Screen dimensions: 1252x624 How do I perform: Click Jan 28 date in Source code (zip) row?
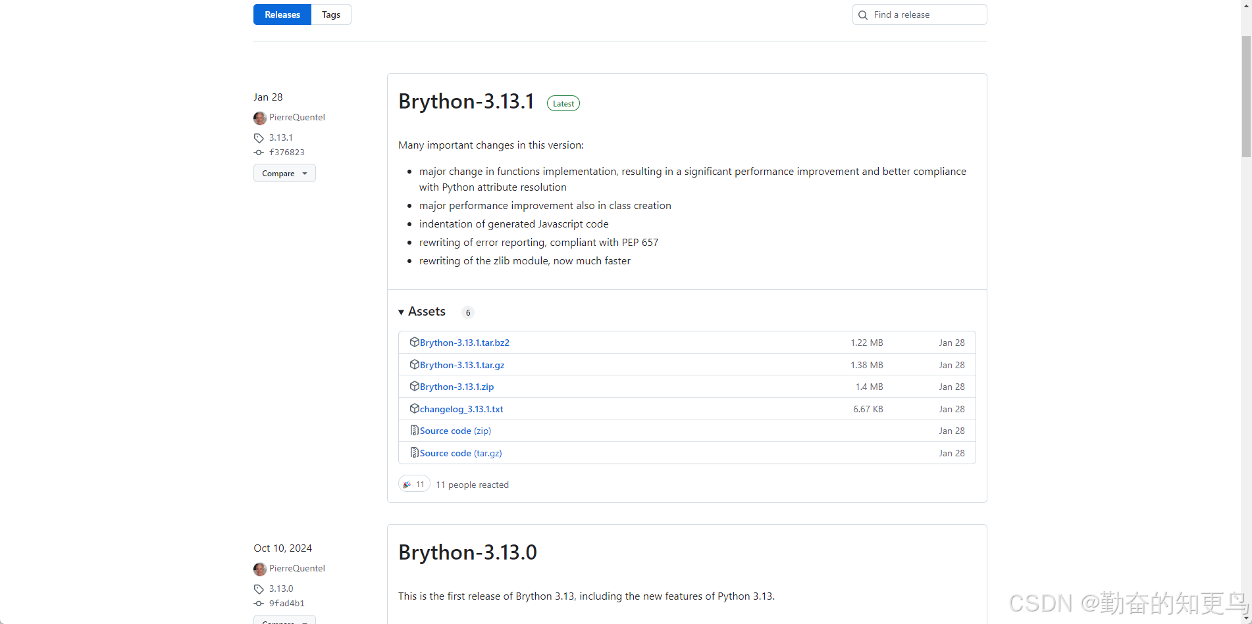[952, 431]
